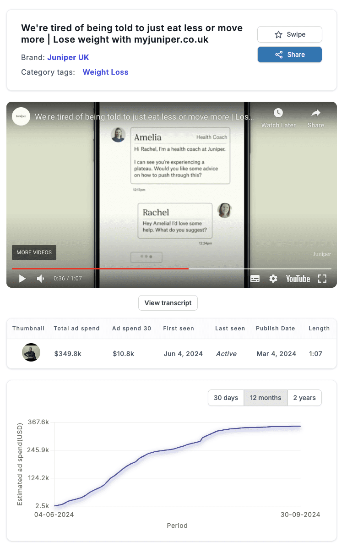Click the Watch Later clock icon
Viewport: 347px width, 548px height.
click(278, 113)
